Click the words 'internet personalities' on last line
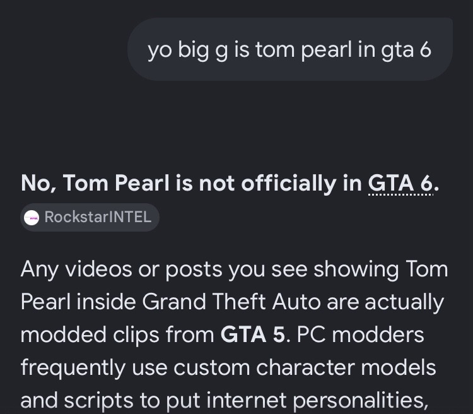 tap(317, 400)
